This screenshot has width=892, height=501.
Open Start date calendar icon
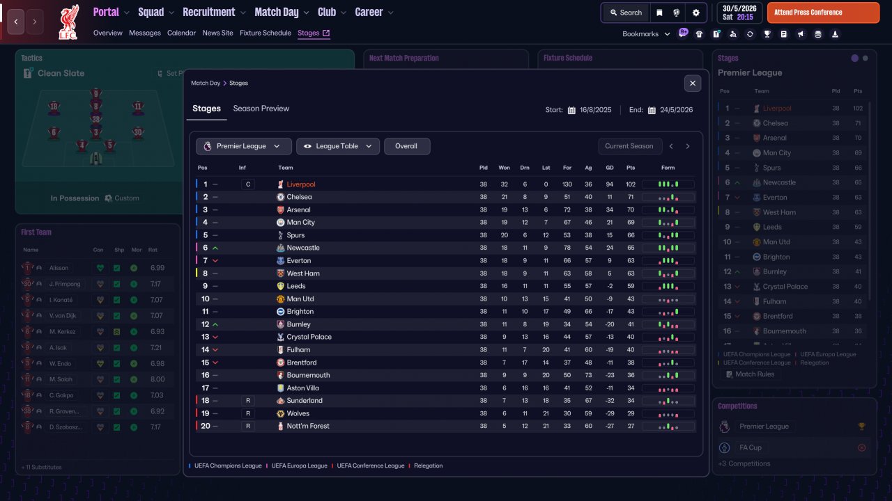click(571, 110)
